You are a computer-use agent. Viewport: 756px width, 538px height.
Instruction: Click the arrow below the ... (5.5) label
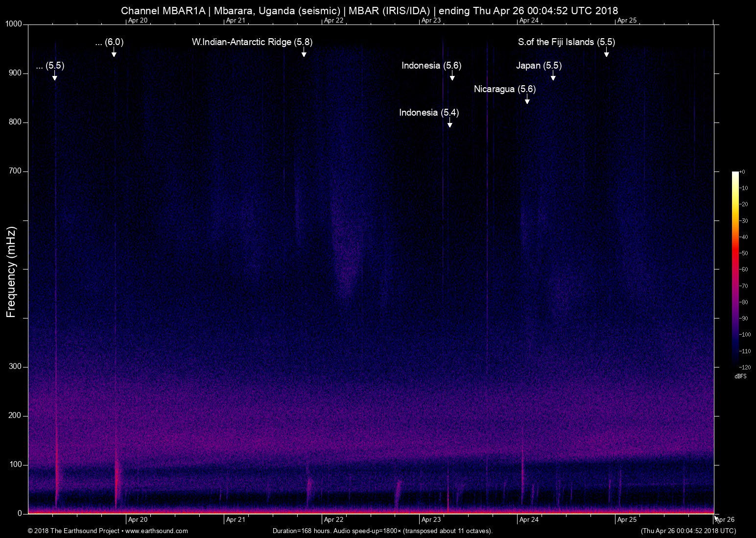(54, 76)
